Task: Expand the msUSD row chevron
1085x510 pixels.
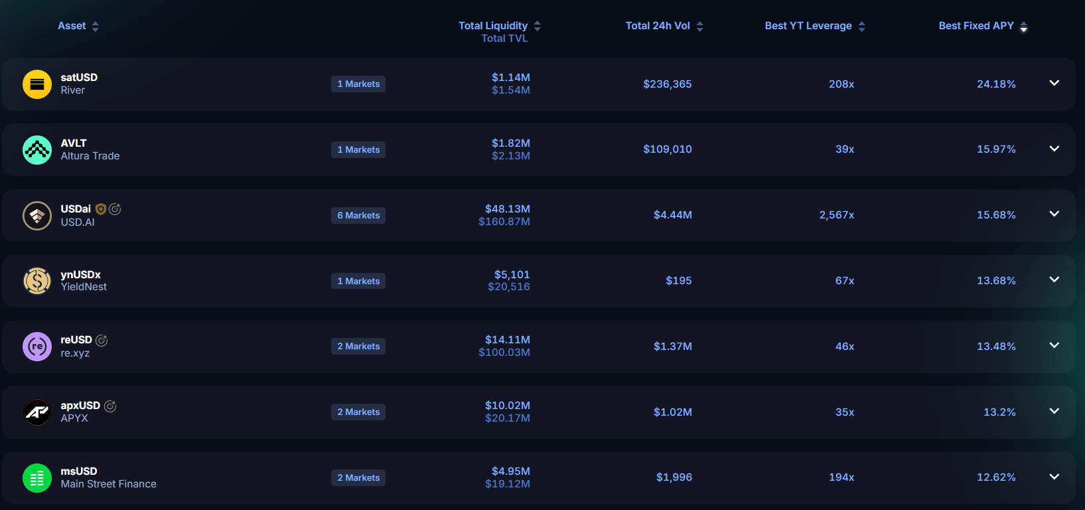Action: tap(1054, 477)
